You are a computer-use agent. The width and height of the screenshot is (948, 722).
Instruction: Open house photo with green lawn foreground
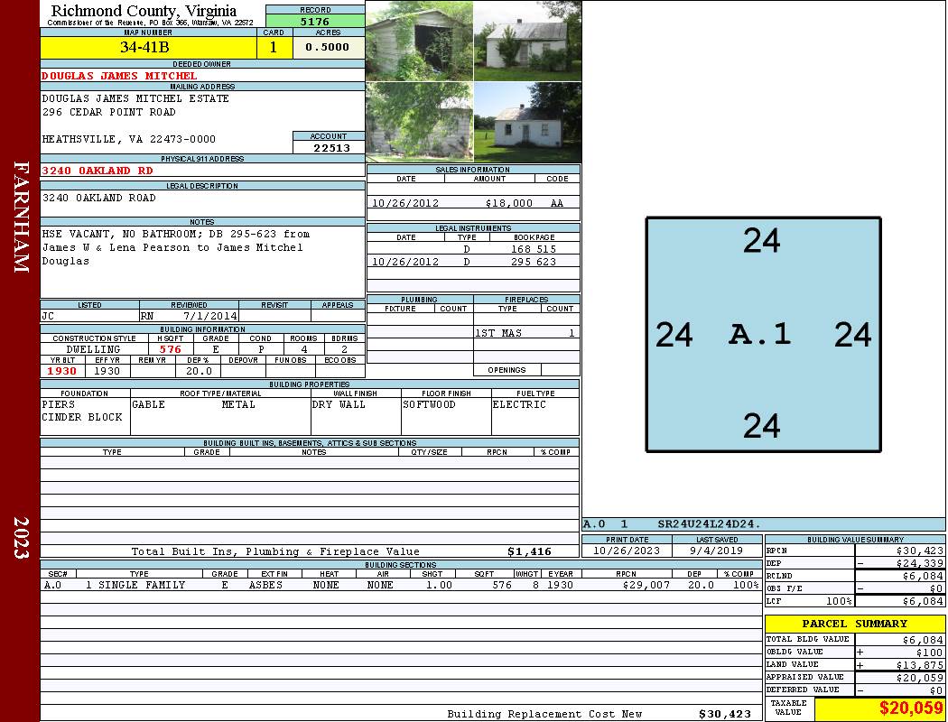click(527, 122)
